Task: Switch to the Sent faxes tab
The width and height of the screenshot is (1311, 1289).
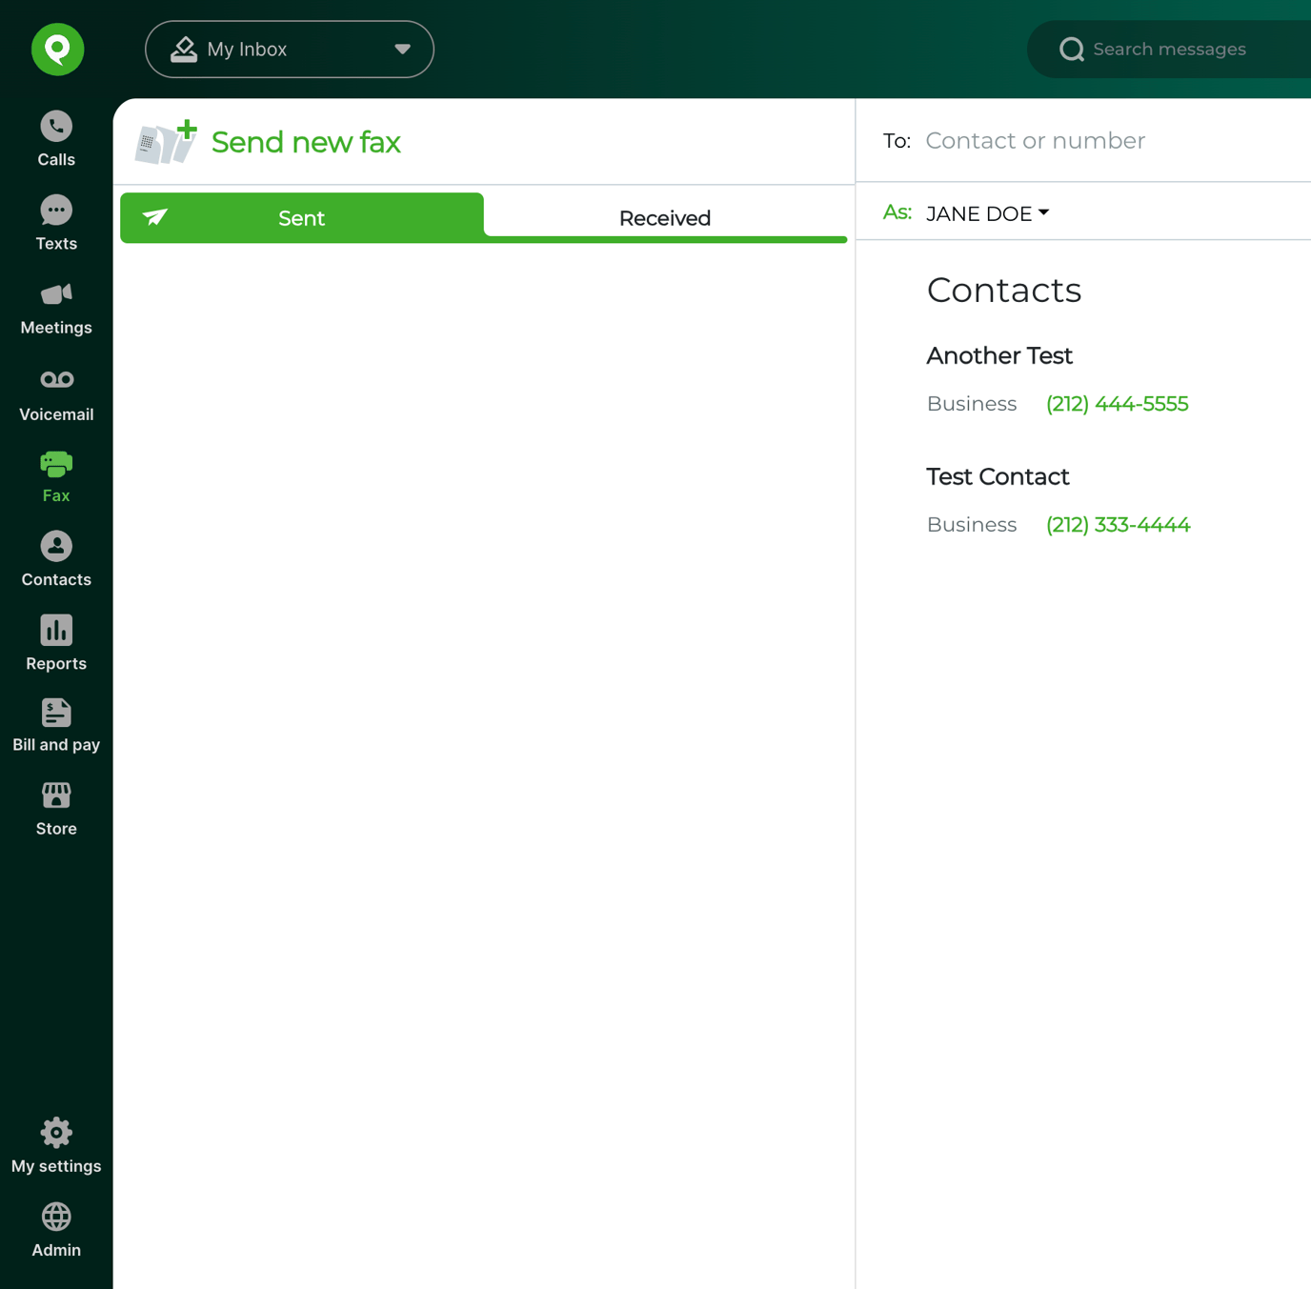Action: point(302,218)
